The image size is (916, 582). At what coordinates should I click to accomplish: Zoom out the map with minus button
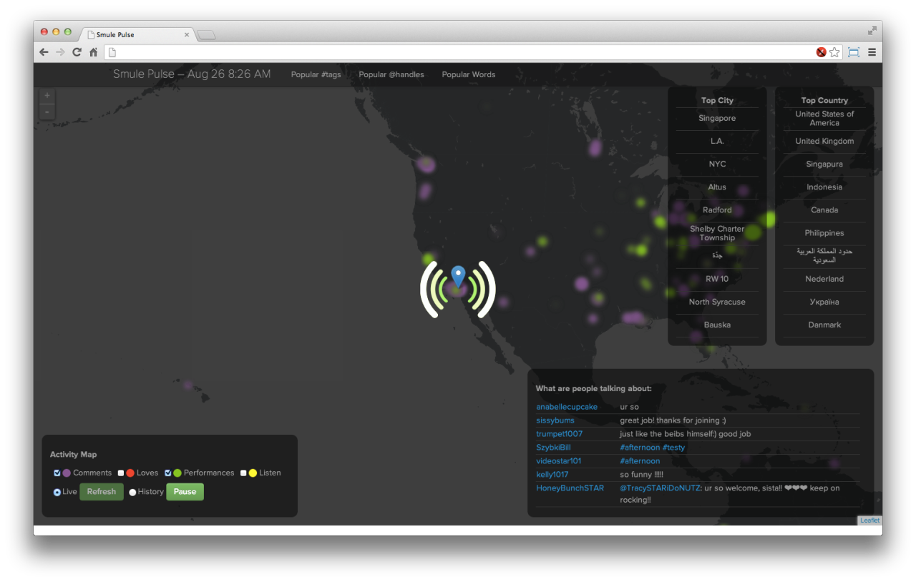pos(47,112)
